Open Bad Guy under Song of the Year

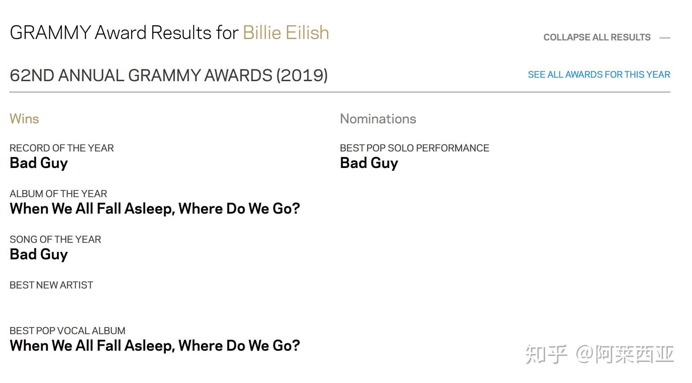click(39, 254)
